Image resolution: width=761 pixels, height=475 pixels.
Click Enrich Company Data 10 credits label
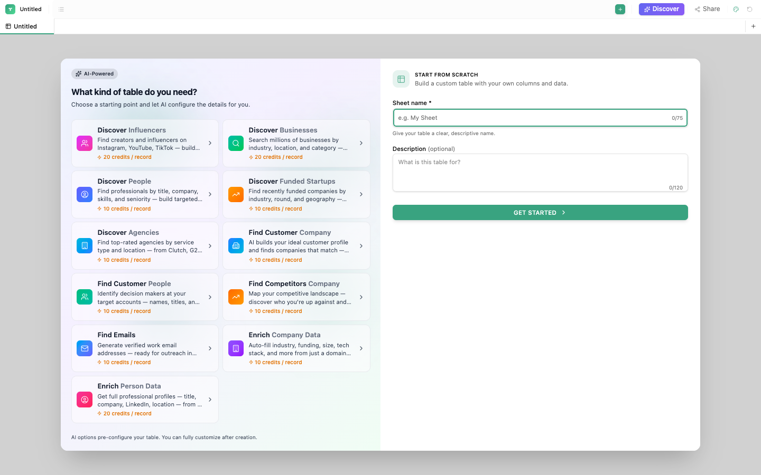point(276,363)
